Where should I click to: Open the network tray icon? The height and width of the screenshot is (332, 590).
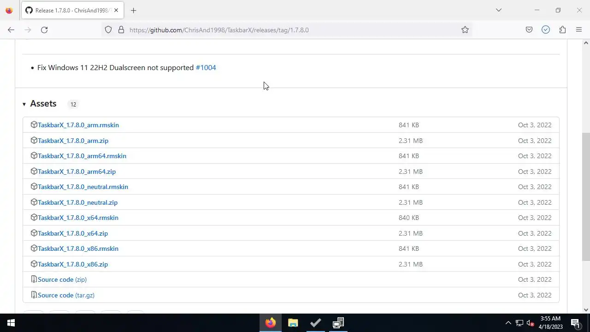[519, 323]
